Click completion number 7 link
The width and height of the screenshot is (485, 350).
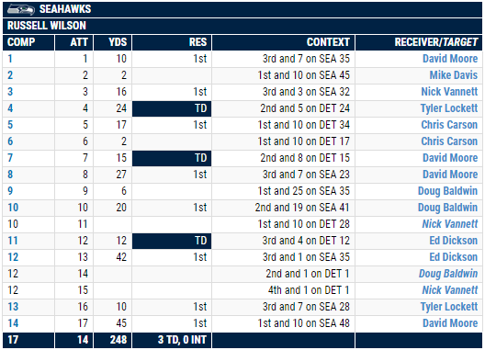click(x=10, y=158)
